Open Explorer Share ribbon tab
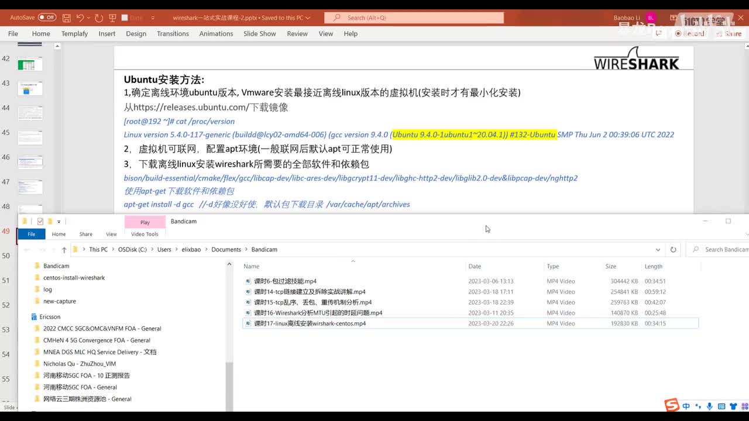749x421 pixels. pos(86,234)
